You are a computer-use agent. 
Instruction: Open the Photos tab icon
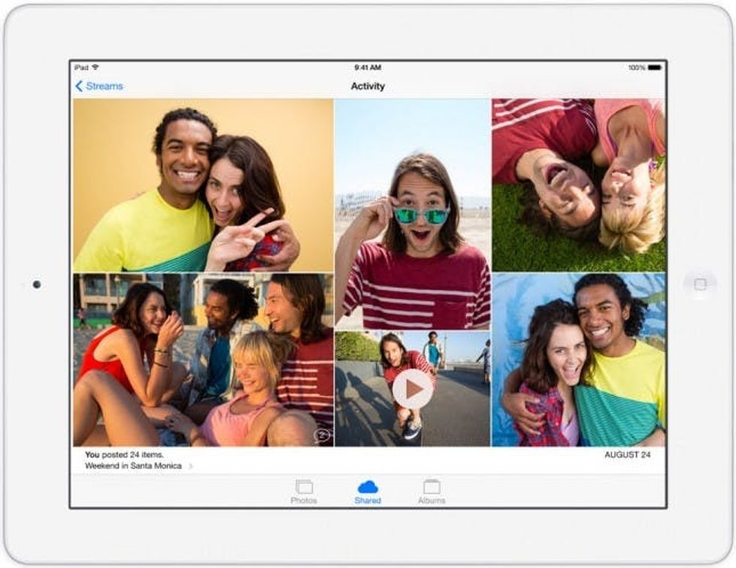[x=304, y=488]
